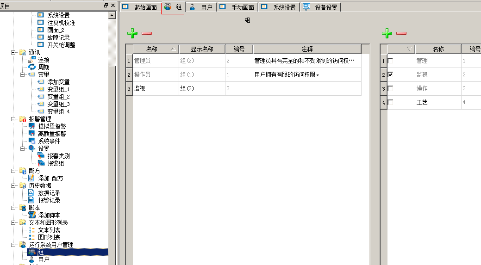Screen dimensions: 481x265
Task: Click the 用户 person icon in tree
Action: (x=31, y=259)
